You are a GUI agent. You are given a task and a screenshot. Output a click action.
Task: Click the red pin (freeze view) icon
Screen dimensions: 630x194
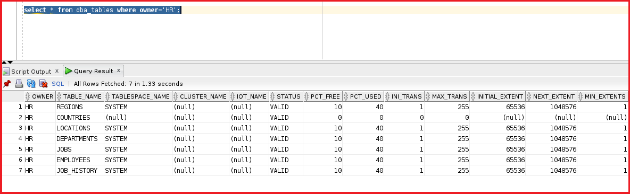pyautogui.click(x=7, y=84)
